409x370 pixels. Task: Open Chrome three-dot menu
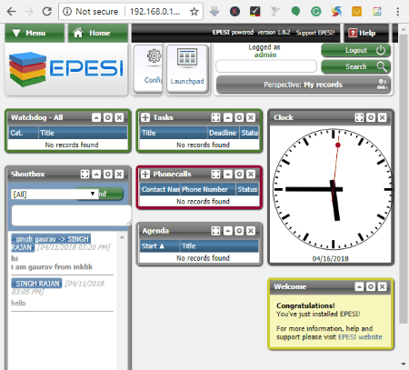coord(398,12)
